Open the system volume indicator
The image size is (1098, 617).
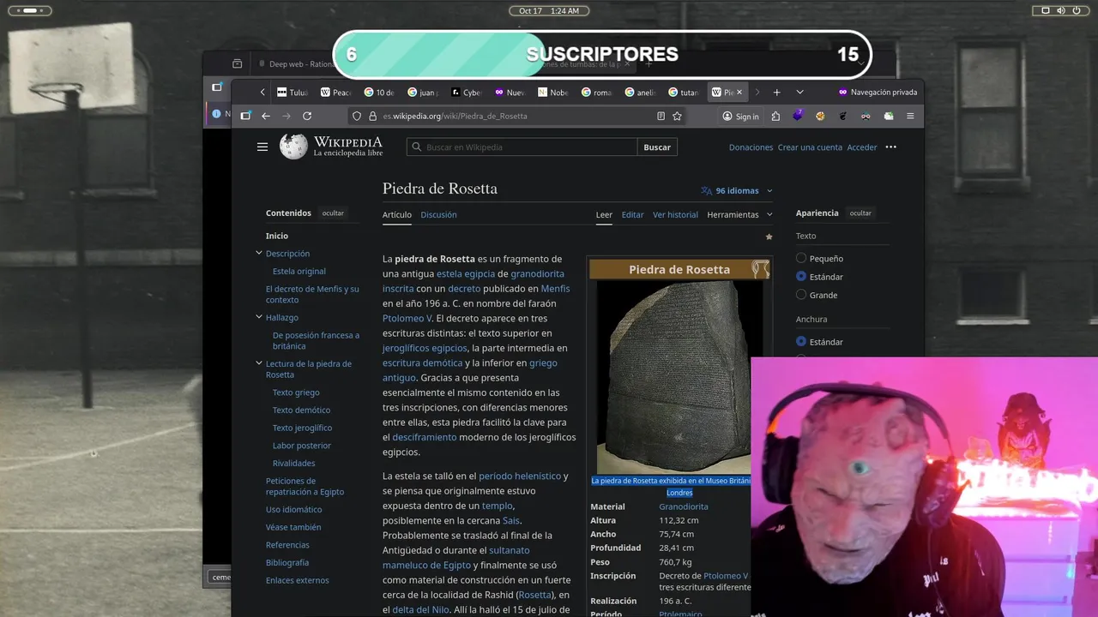click(x=1061, y=10)
